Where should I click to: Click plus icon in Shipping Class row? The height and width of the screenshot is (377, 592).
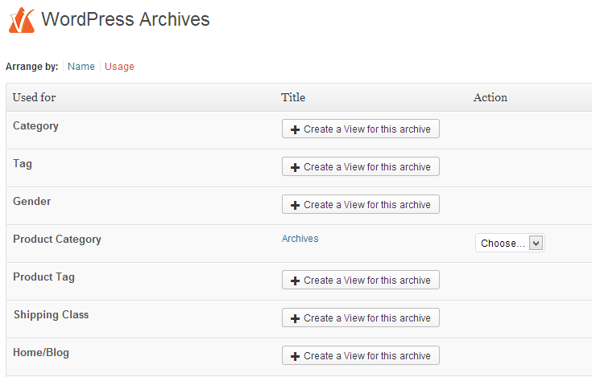295,318
